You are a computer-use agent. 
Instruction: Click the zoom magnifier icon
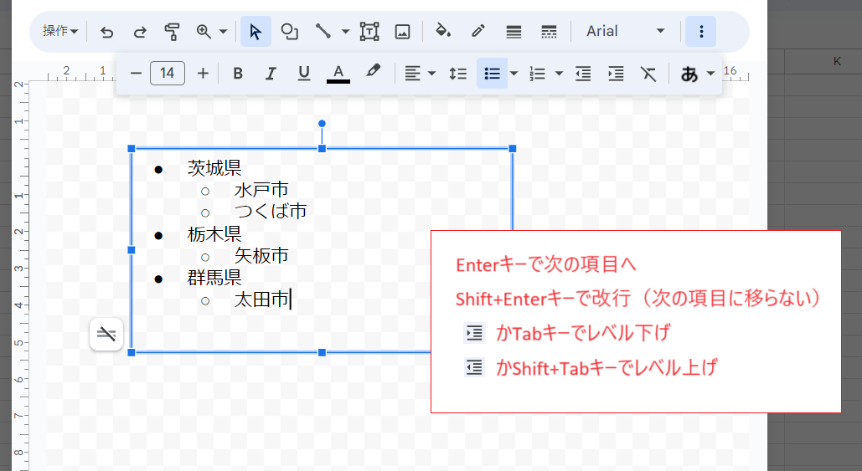(x=204, y=32)
